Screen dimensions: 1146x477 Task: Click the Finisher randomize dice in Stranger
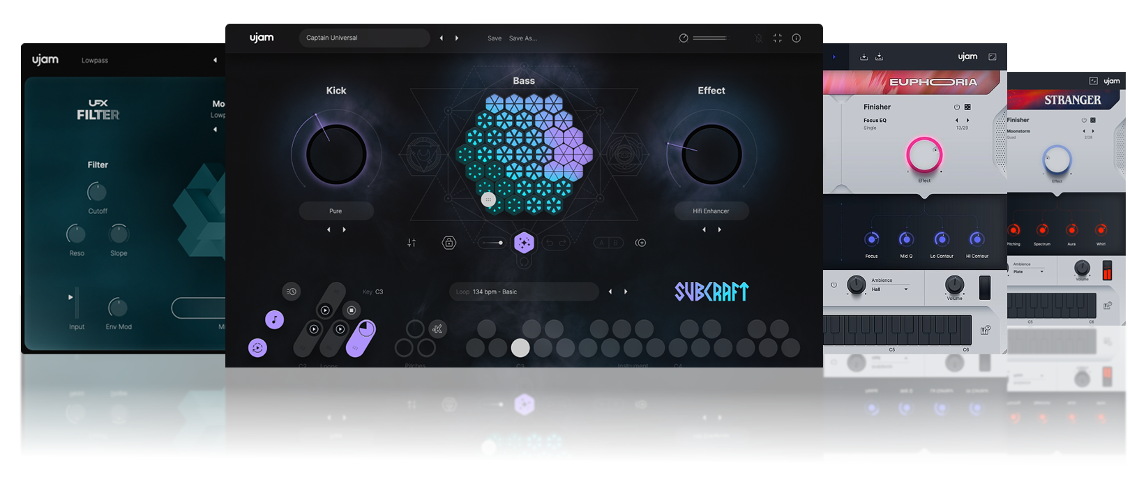[x=1093, y=120]
